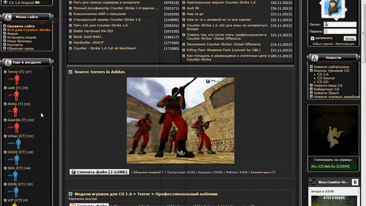Click the Пароль input field
Image resolution: width=366 pixels, height=206 pixels.
pyautogui.click(x=340, y=31)
